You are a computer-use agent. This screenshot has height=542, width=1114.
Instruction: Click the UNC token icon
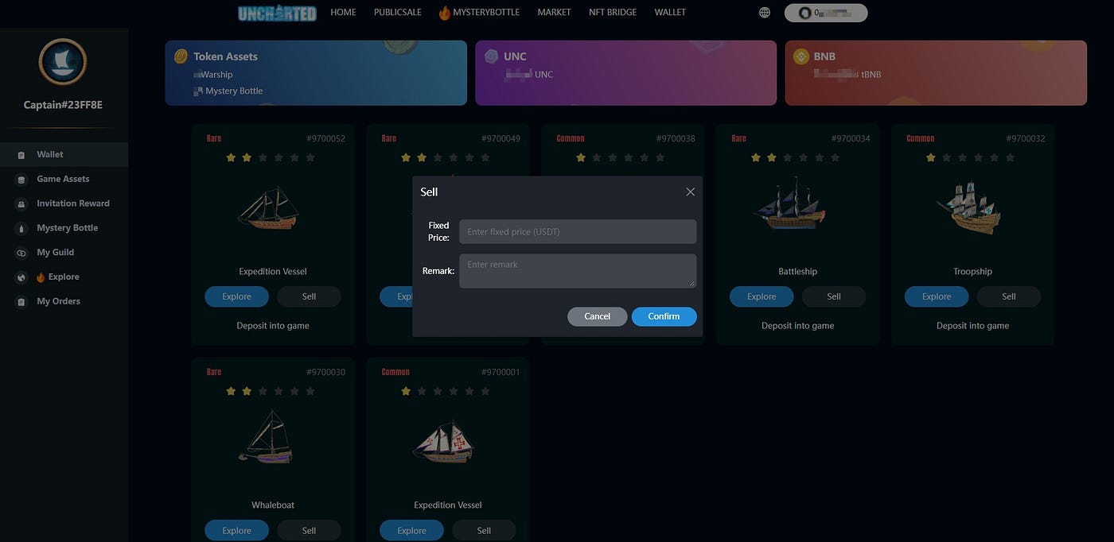tap(491, 56)
